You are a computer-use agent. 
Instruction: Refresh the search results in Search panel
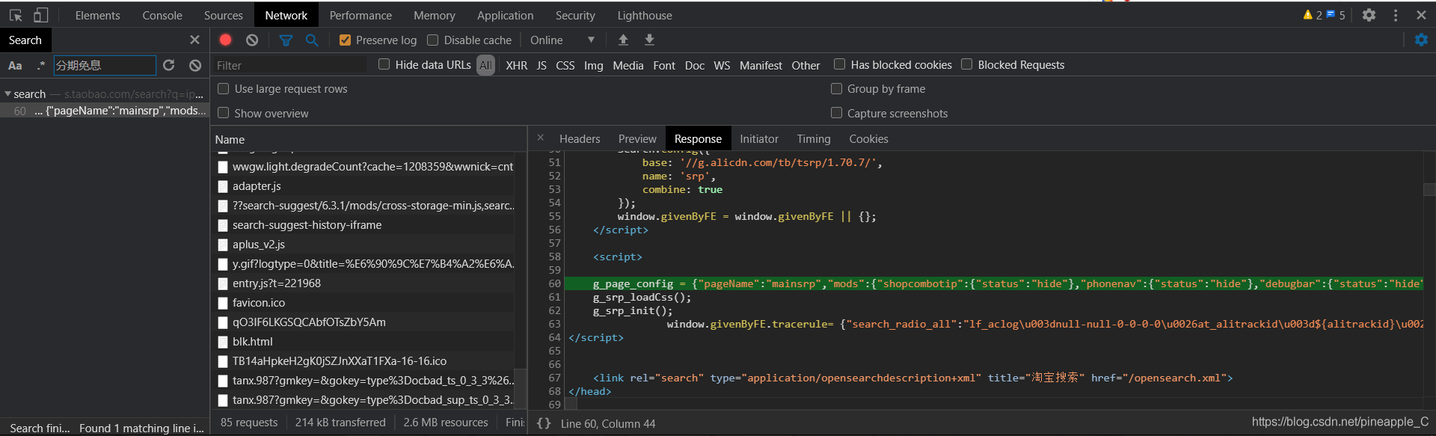[x=169, y=65]
